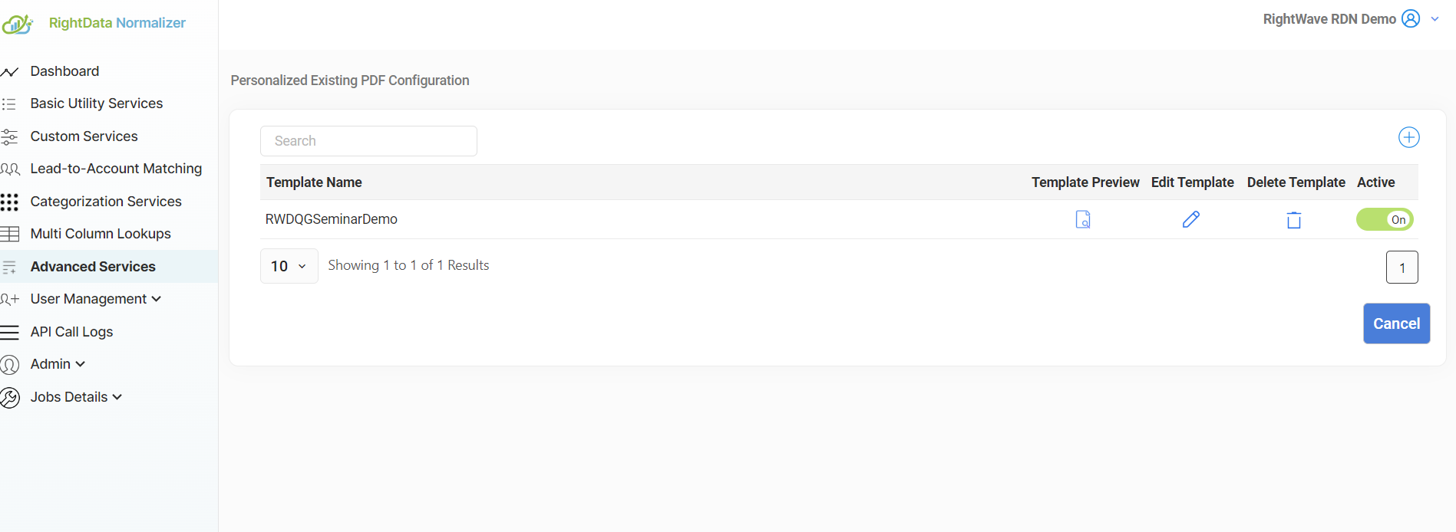The width and height of the screenshot is (1456, 532).
Task: Click the Cancel button
Action: (1397, 323)
